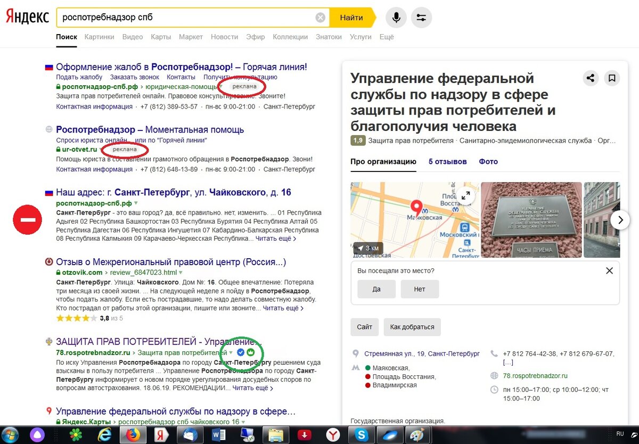The width and height of the screenshot is (639, 444).
Task: Expand the map with the fullscreen arrows icon
Action: [465, 195]
